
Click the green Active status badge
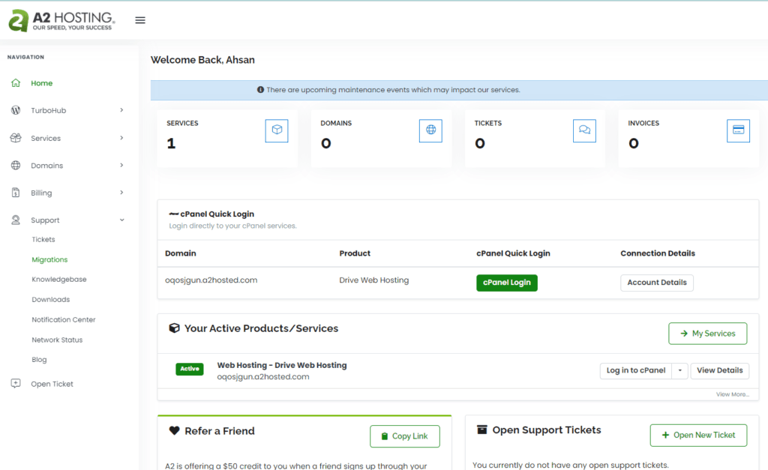[190, 369]
